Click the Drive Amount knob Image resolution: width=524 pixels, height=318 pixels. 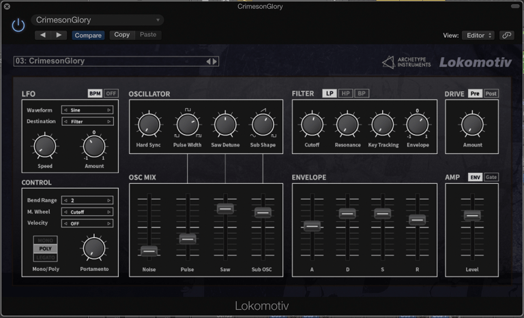coord(472,125)
